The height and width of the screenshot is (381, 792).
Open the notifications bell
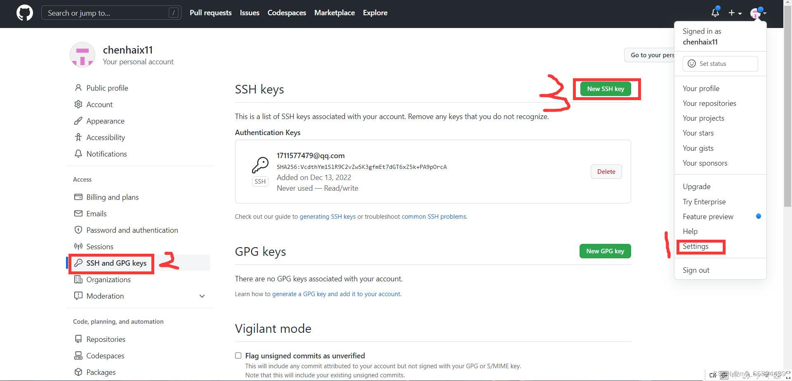(x=714, y=13)
